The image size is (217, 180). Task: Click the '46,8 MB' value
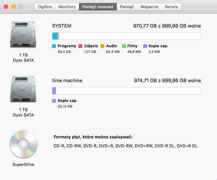(x=134, y=52)
